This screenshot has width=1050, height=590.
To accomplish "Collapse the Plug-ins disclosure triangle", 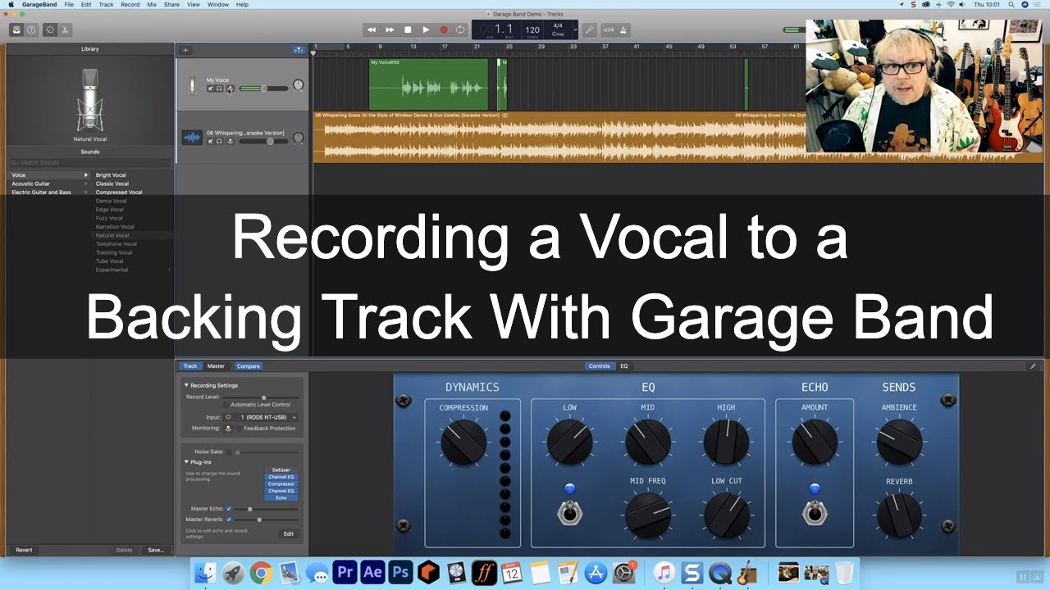I will tap(186, 461).
